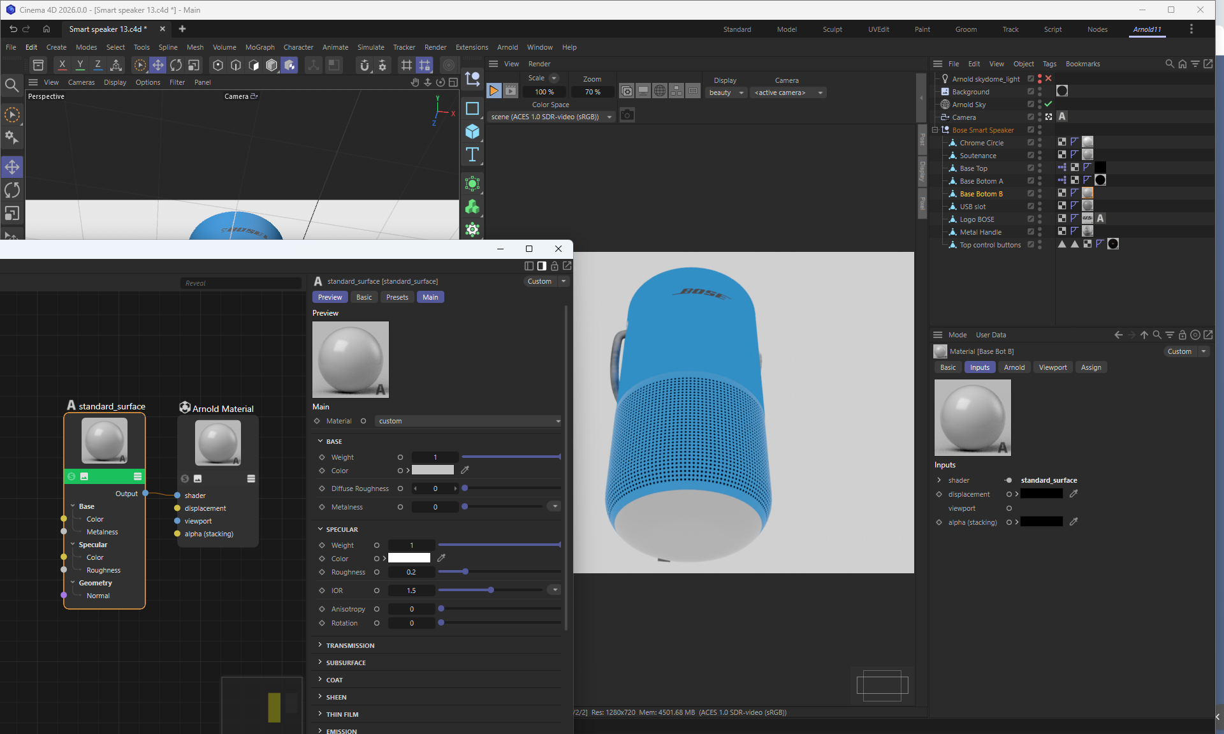
Task: Toggle Arnold skydome_light red enable mark
Action: point(1048,78)
